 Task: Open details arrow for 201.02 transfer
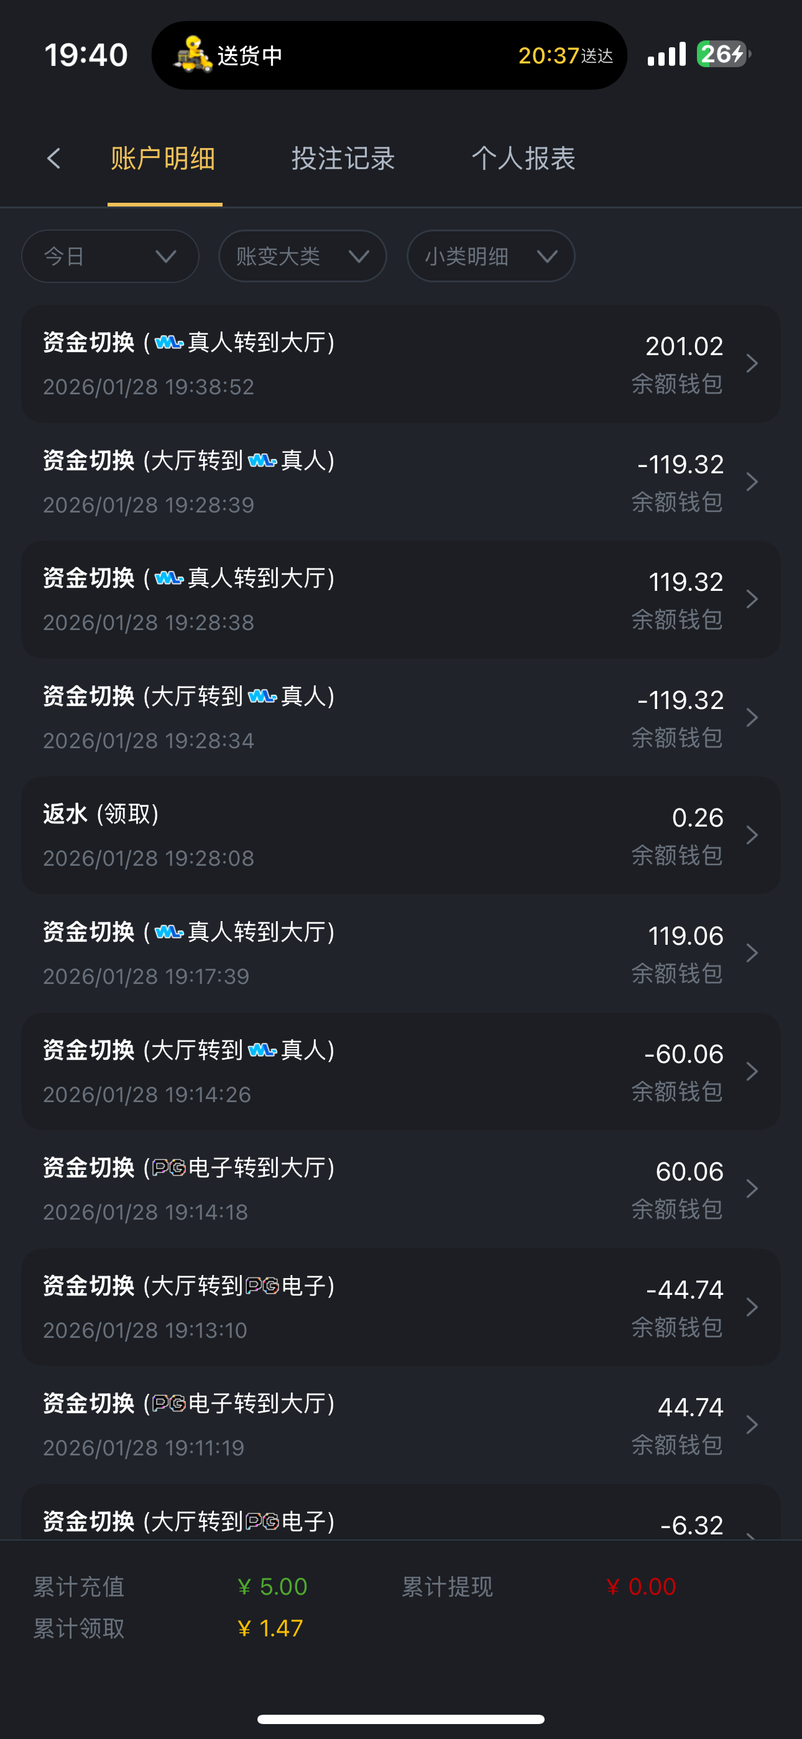[x=752, y=364]
